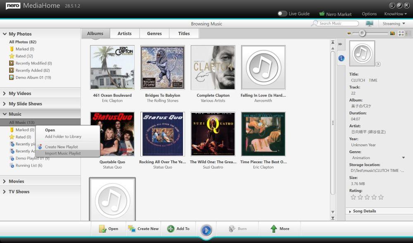This screenshot has width=413, height=243.
Task: Expand the My Videos section
Action: (5, 93)
